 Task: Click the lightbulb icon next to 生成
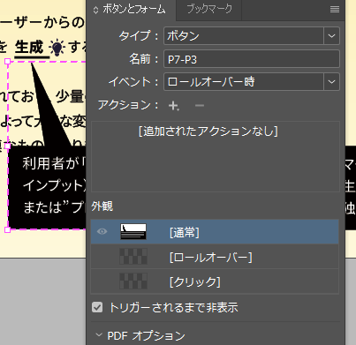coord(57,49)
